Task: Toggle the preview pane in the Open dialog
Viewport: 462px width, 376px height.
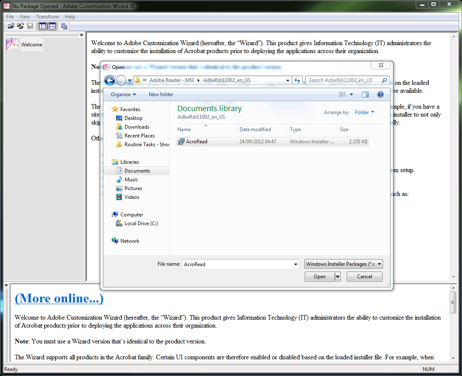Action: pos(365,94)
